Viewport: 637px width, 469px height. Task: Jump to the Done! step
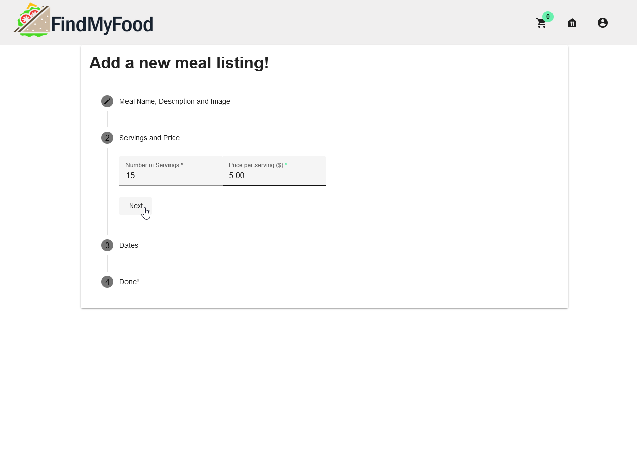tap(129, 282)
